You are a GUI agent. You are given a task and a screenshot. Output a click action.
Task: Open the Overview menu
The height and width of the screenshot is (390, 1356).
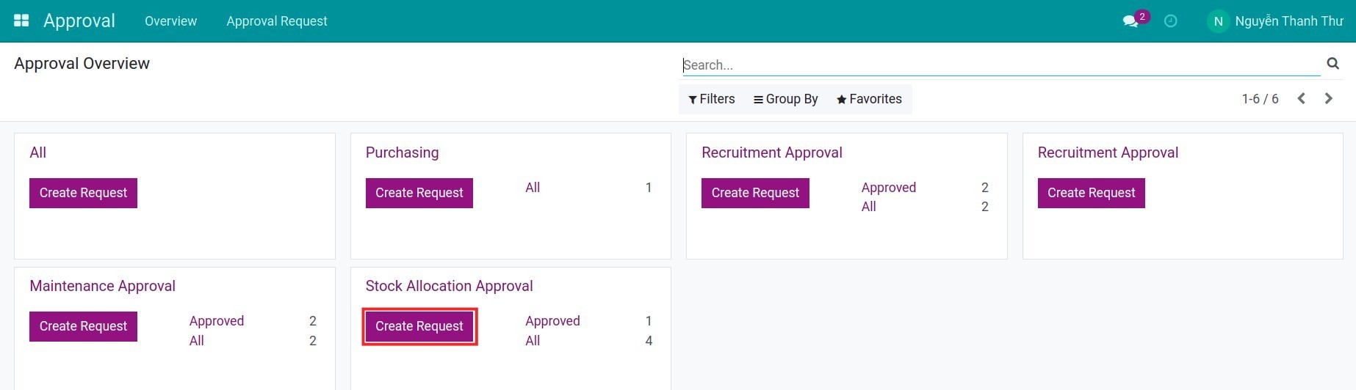click(x=170, y=21)
